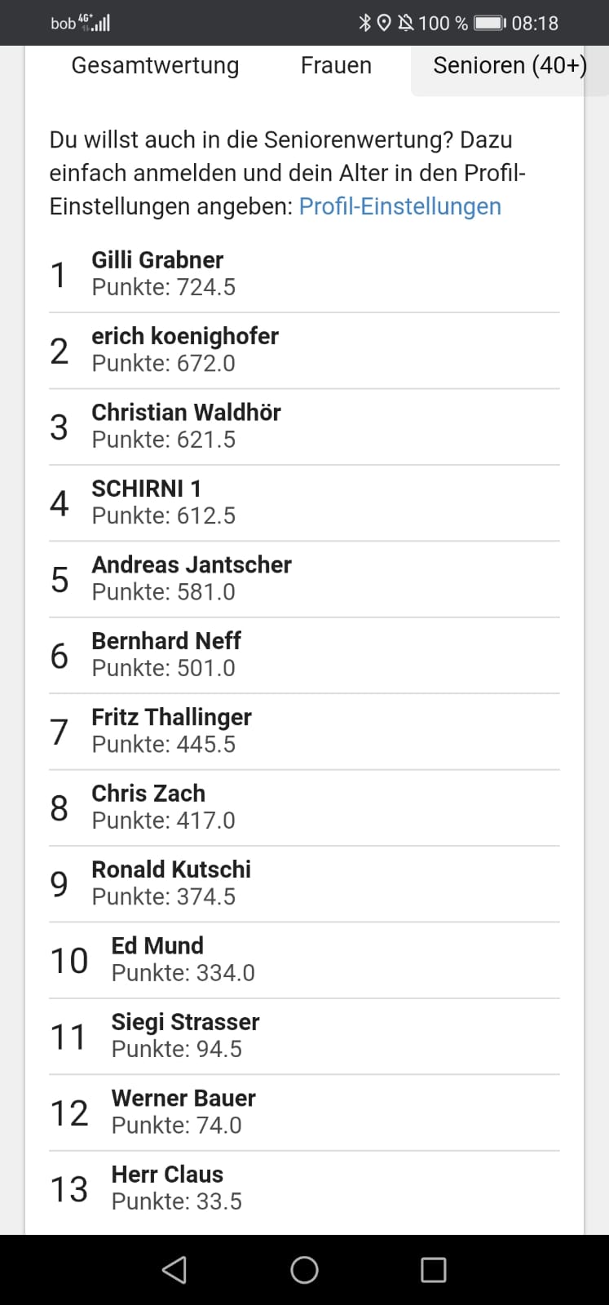Tap the 4G signal strength icon

pos(94,22)
